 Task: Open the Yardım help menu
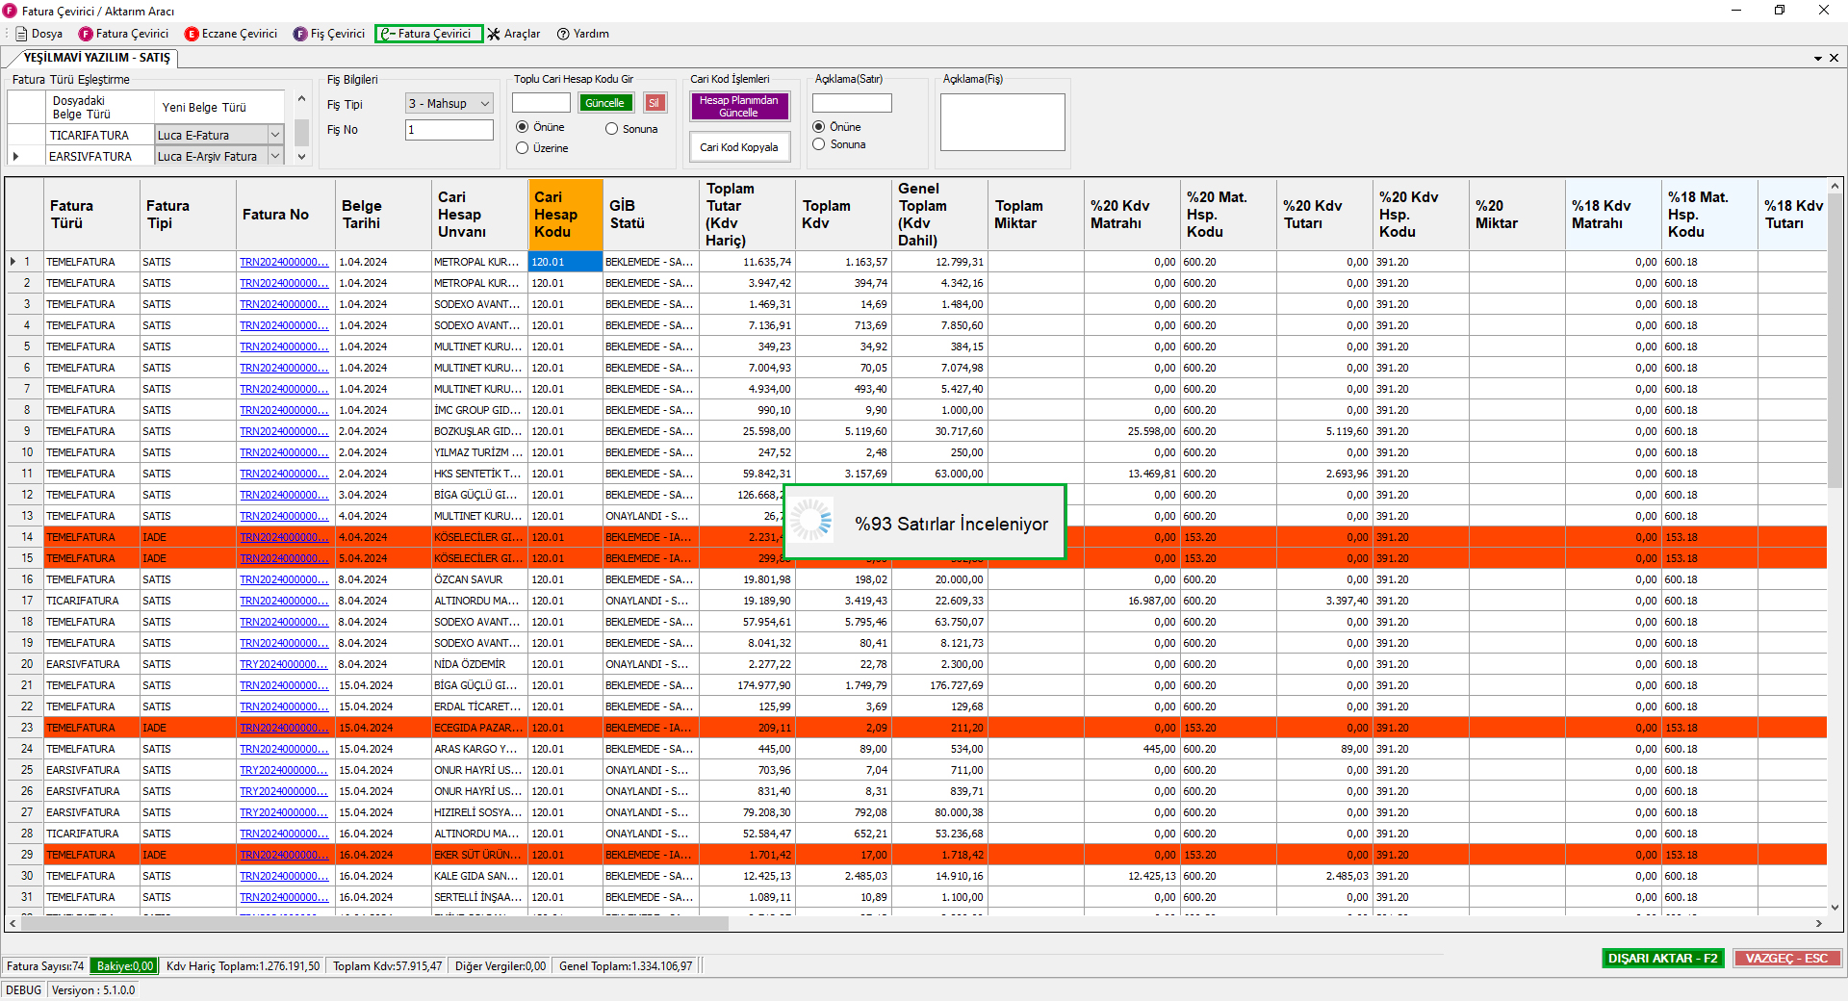click(583, 34)
